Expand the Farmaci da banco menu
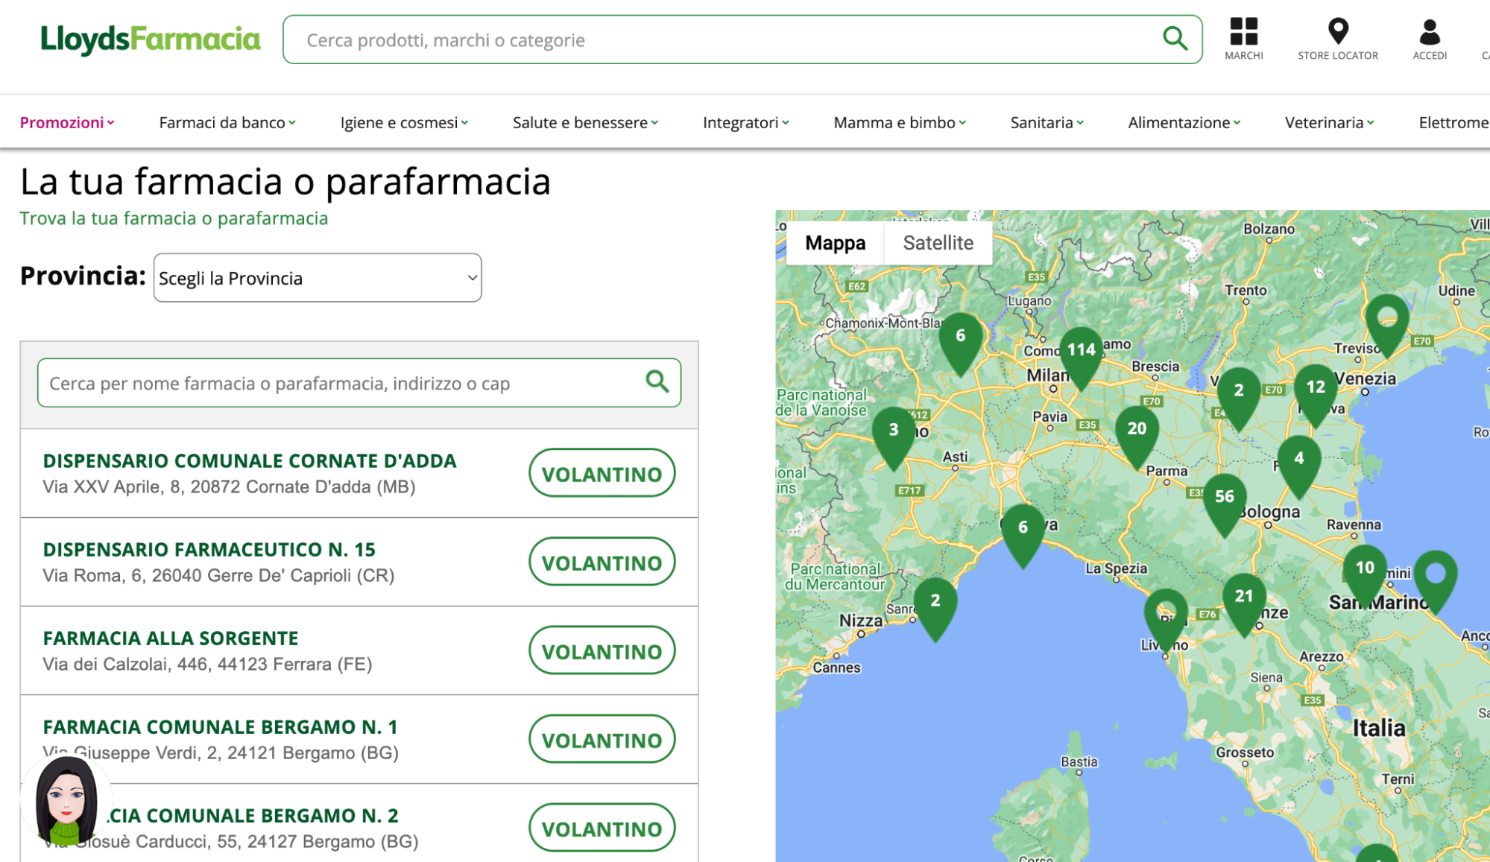 (x=227, y=122)
